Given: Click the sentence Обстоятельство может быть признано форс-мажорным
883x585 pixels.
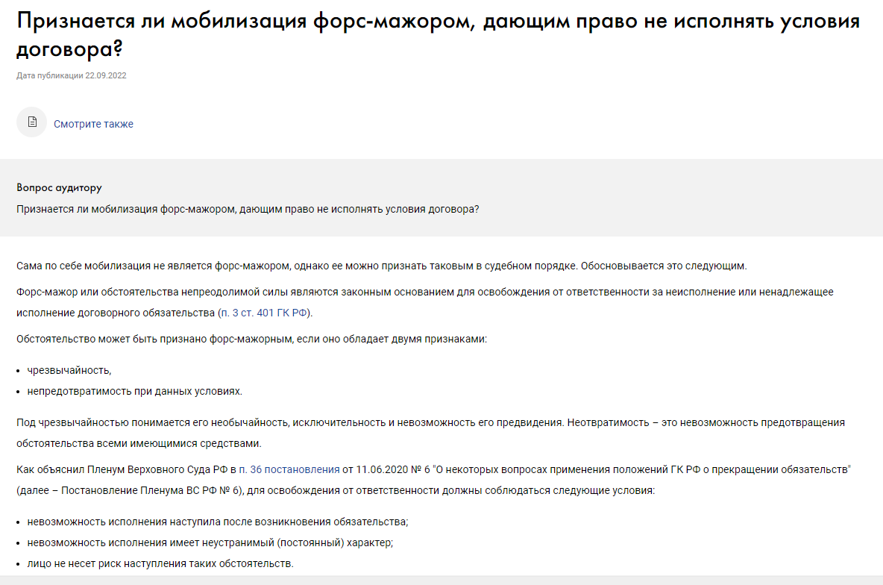Looking at the screenshot, I should tap(252, 340).
